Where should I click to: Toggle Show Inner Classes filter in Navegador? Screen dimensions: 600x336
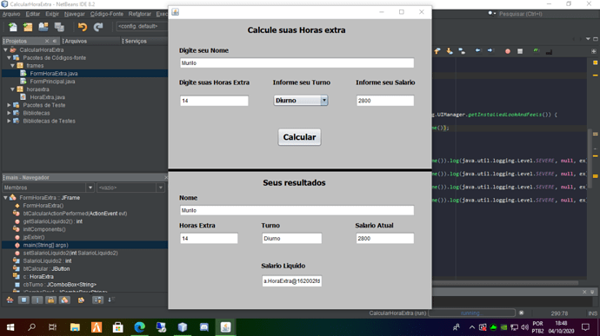click(64, 300)
